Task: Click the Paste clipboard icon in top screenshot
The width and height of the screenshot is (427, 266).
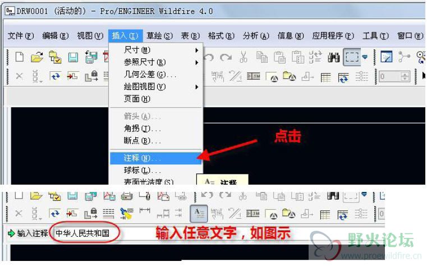Action: [279, 57]
